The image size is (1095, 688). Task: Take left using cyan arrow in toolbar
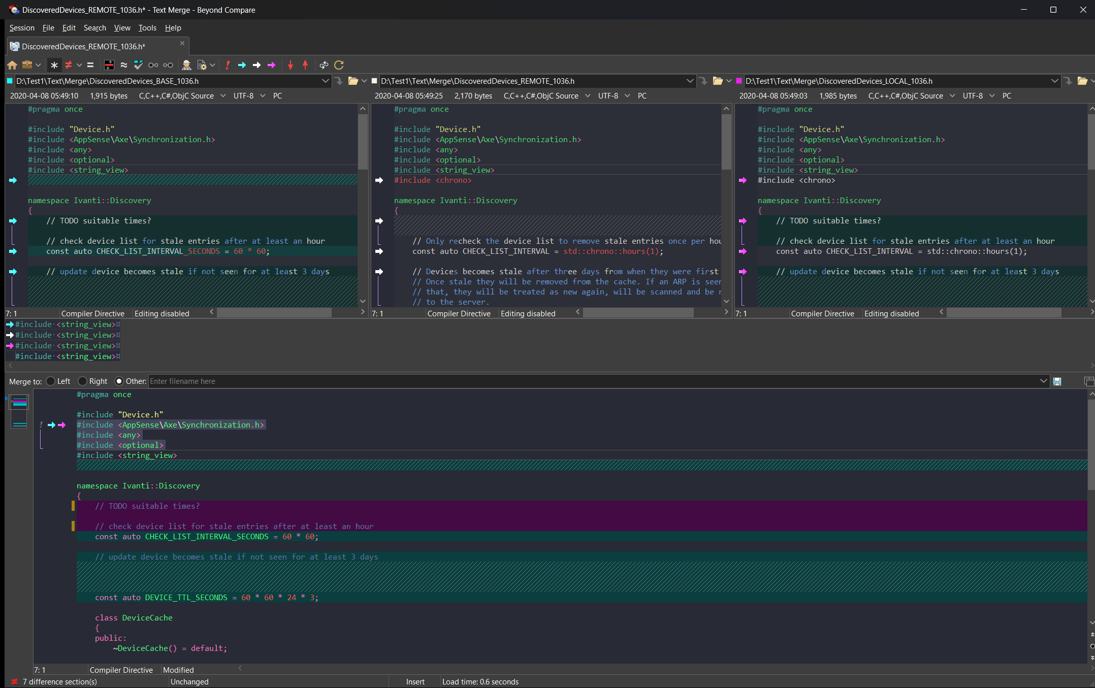coord(242,65)
